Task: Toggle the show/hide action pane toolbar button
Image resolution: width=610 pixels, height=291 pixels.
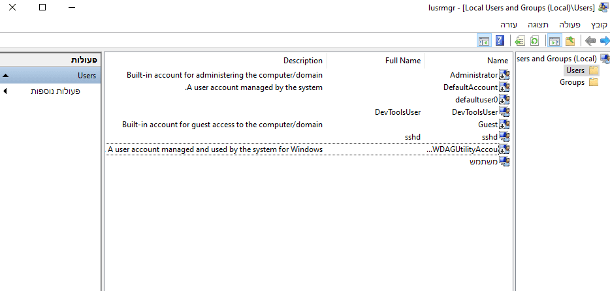Action: [484, 41]
